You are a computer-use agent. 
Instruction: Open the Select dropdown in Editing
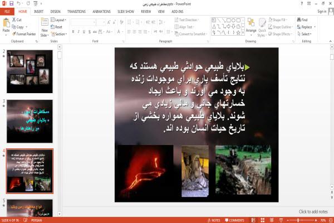pyautogui.click(x=304, y=34)
